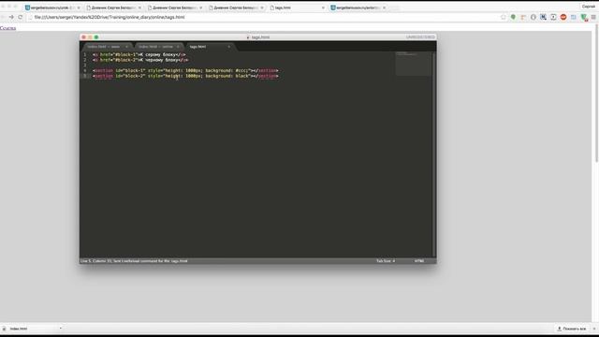
Task: Click line 5 section block-2 code
Action: [x=185, y=76]
